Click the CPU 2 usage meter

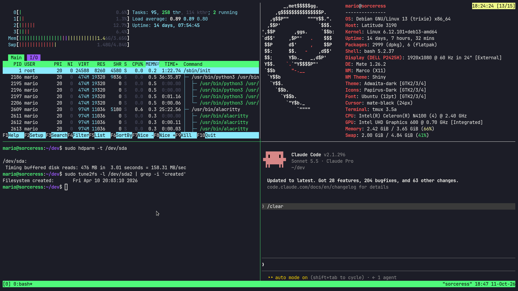click(x=71, y=25)
